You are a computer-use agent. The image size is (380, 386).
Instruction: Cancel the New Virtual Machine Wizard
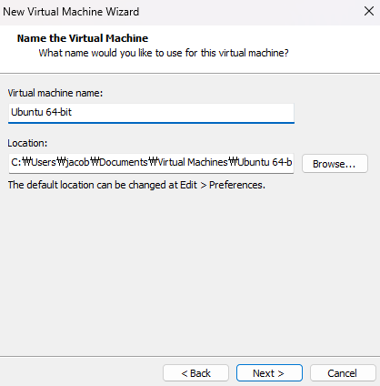(343, 373)
